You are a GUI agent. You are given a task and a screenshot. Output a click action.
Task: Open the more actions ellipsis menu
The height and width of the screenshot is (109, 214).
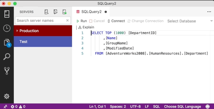point(209,12)
